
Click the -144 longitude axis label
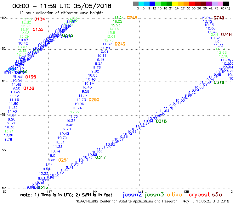pyautogui.click(x=94, y=191)
